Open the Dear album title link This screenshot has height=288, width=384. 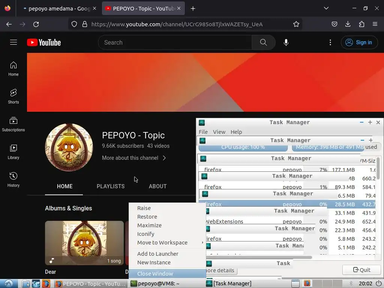(x=51, y=272)
